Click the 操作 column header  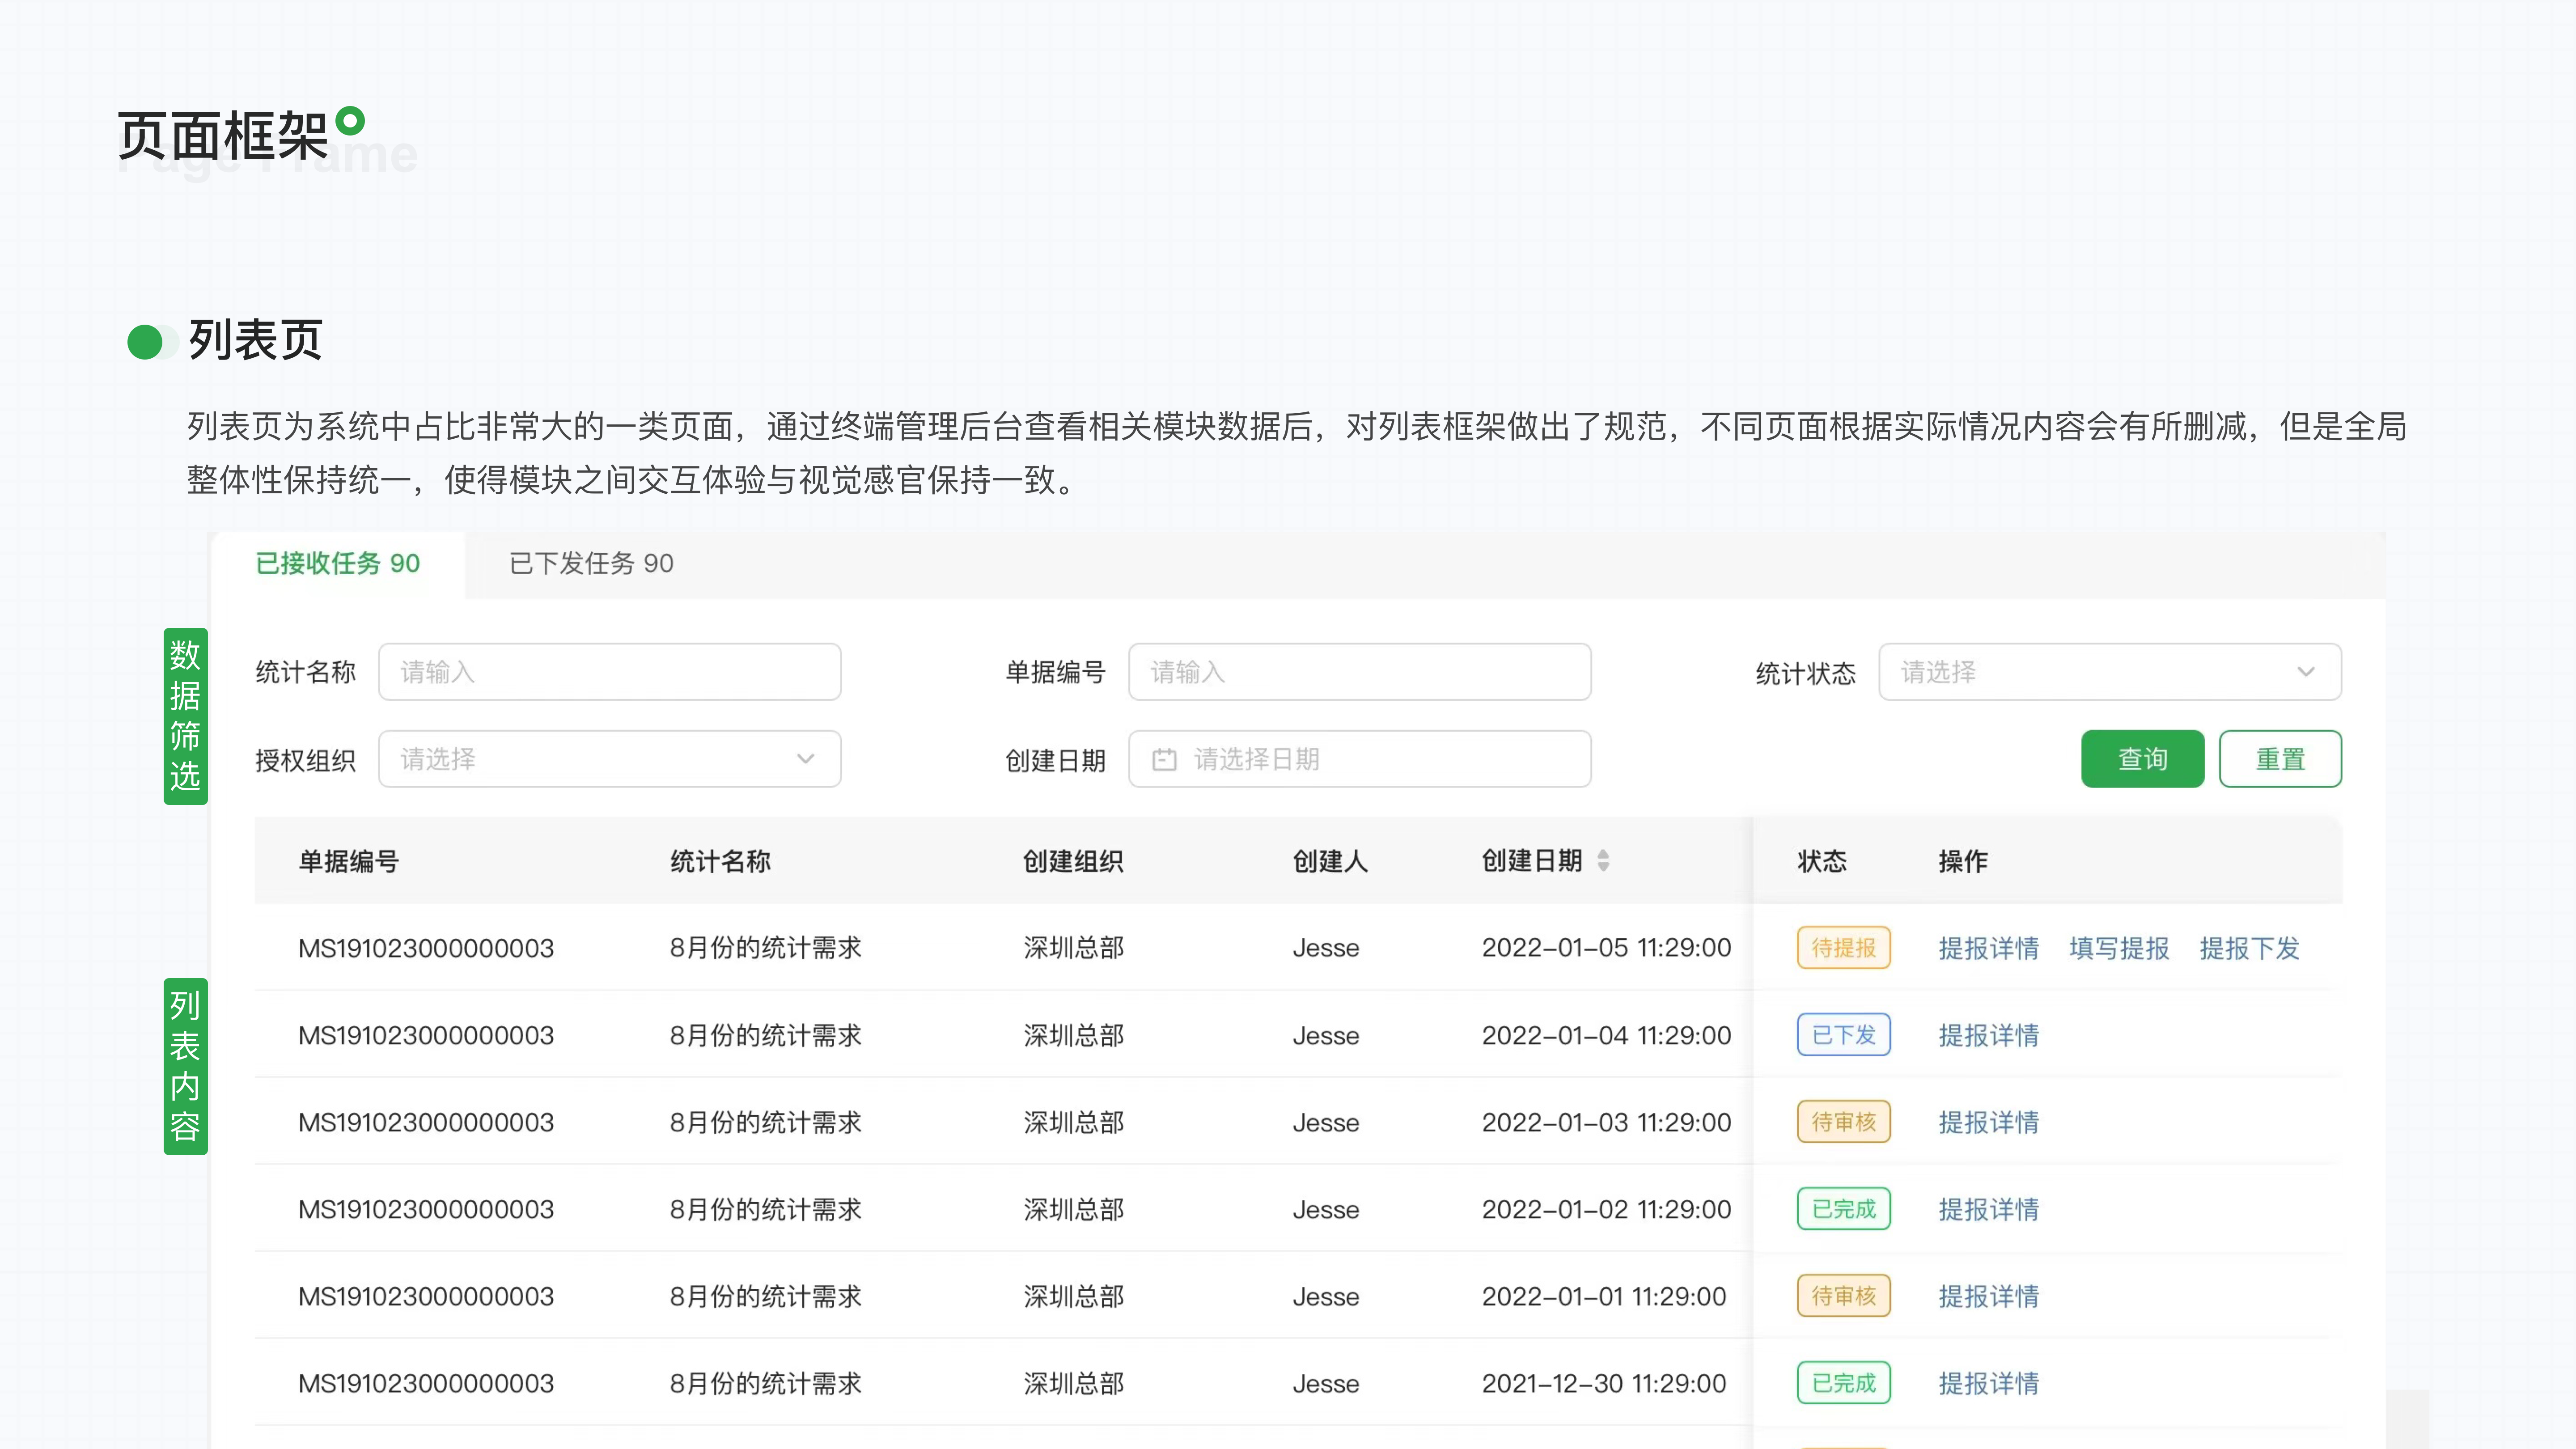pyautogui.click(x=1963, y=862)
